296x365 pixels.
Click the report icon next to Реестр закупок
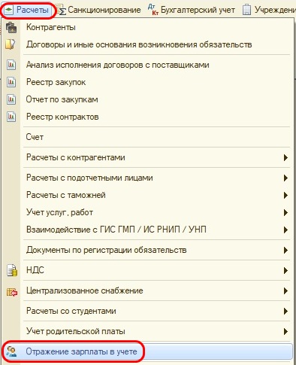tap(11, 82)
